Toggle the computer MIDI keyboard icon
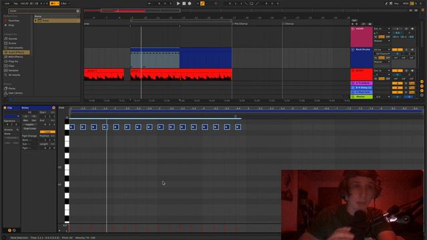427x240 pixels. click(x=391, y=3)
